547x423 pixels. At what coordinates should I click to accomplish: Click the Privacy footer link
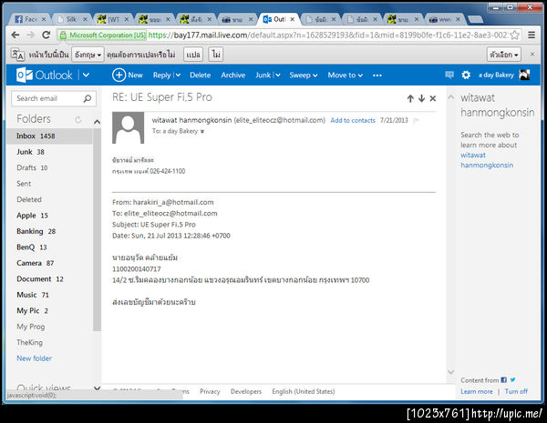tap(210, 392)
